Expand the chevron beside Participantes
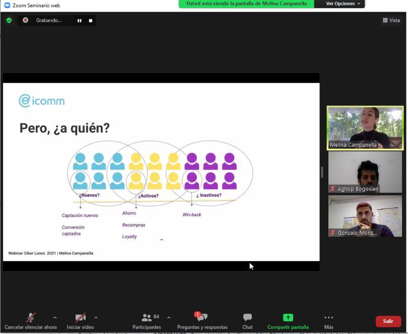The height and width of the screenshot is (334, 408). (x=169, y=317)
